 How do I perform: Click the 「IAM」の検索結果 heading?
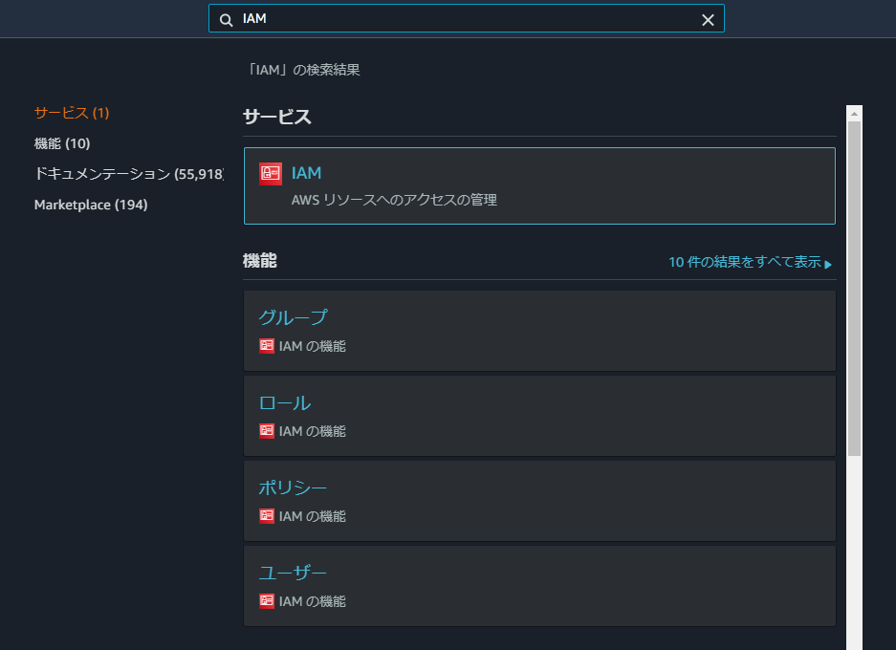302,70
